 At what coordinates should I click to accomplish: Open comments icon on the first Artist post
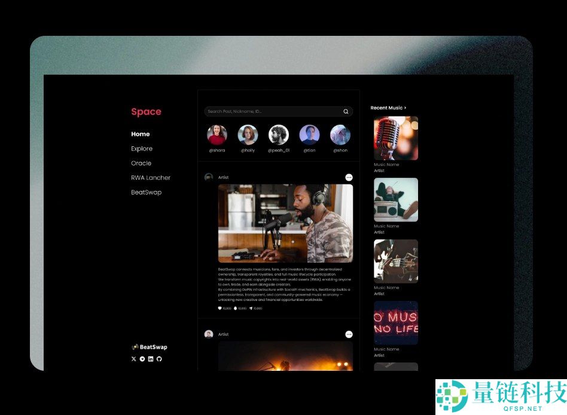pos(235,308)
